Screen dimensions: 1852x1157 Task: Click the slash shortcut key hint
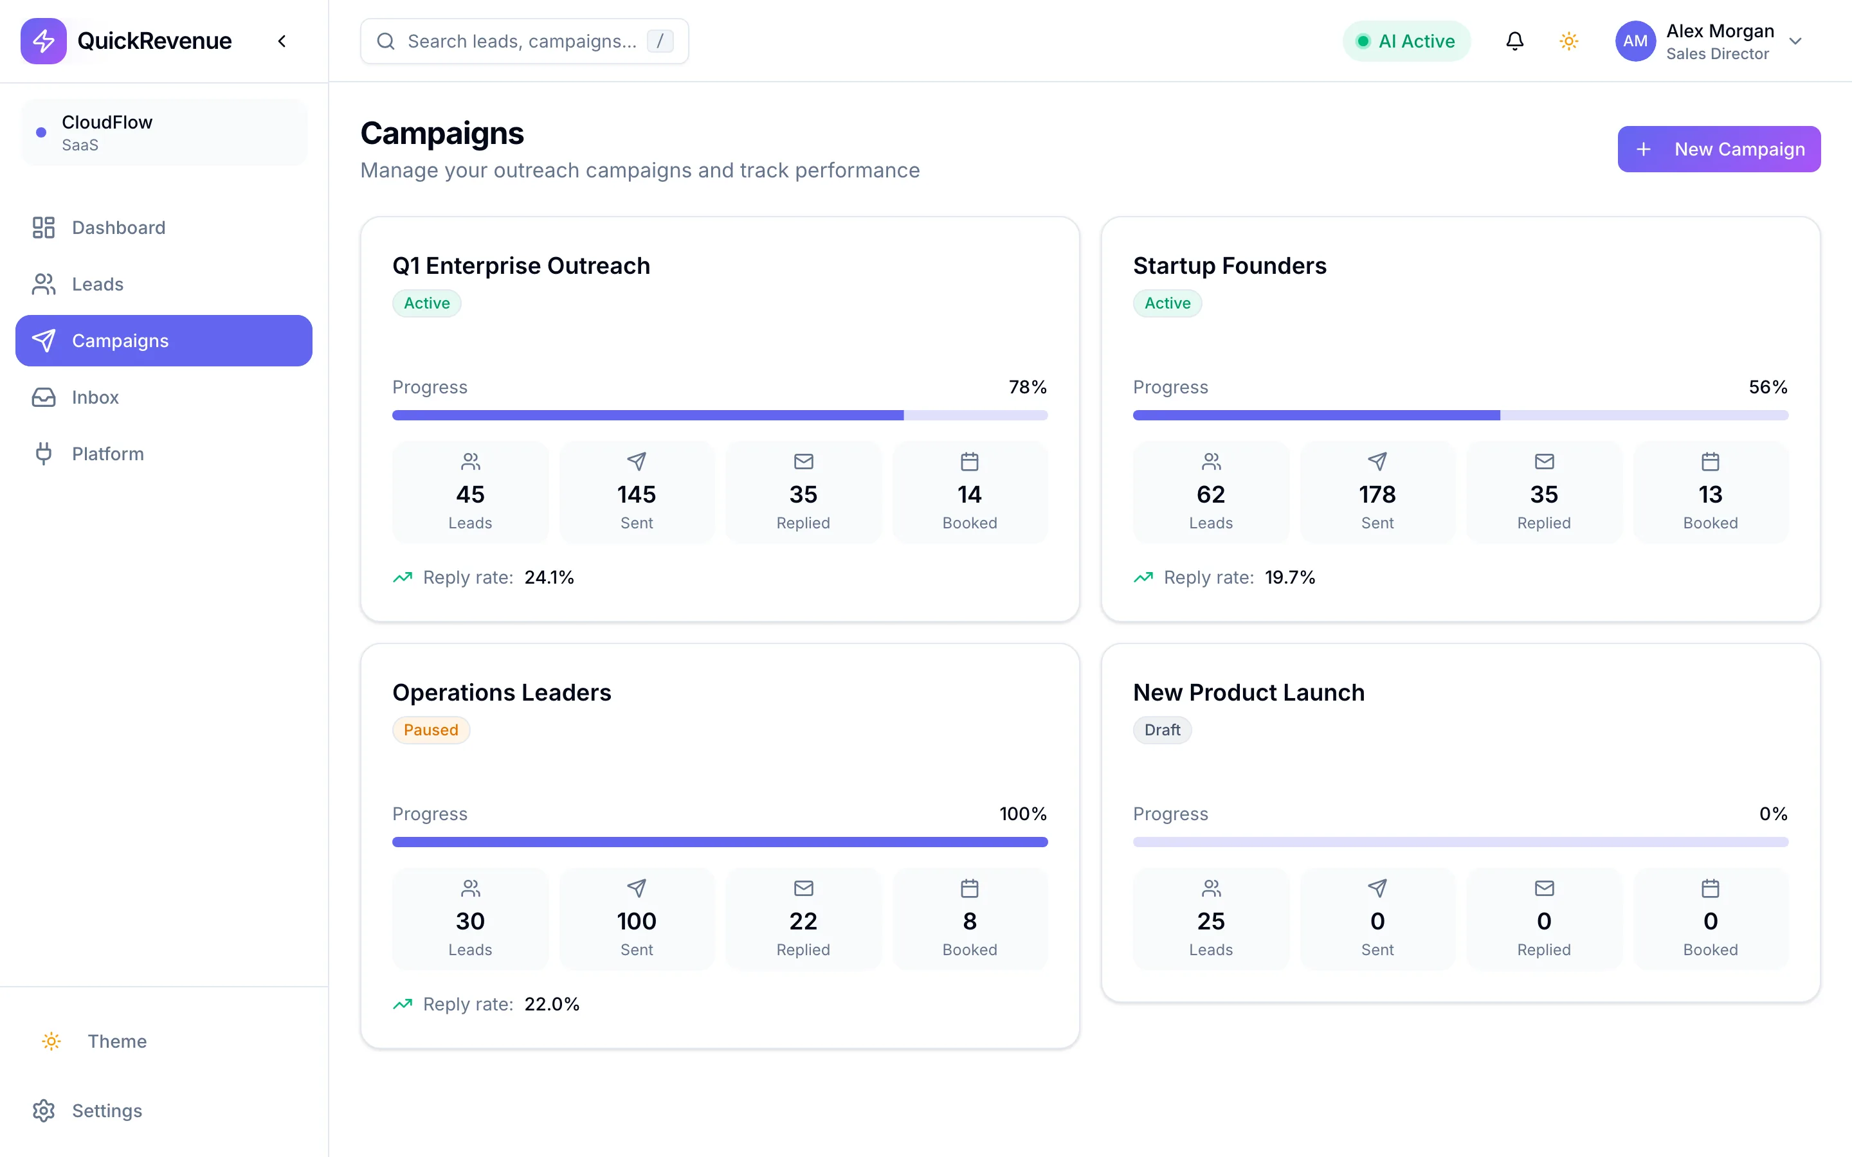pyautogui.click(x=660, y=41)
